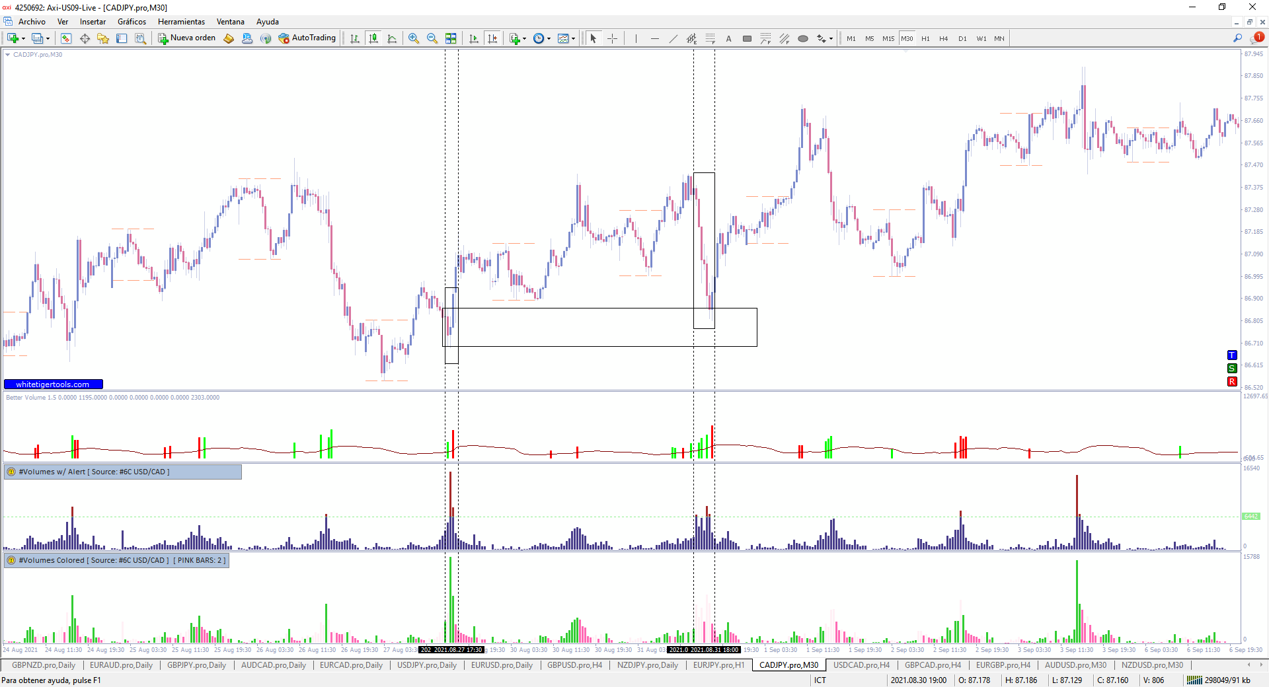Show the Navigator panel
This screenshot has width=1269, height=687.
(x=103, y=38)
